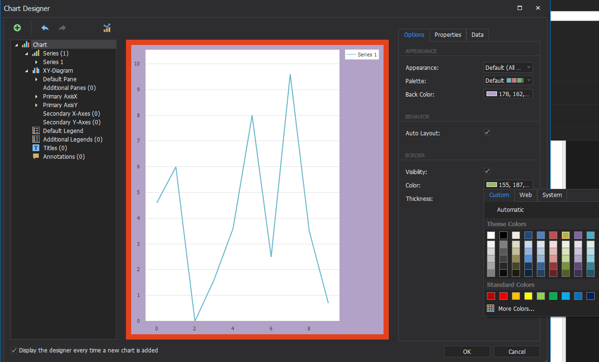Open the Palette dropdown
Screen dimensions: 599x362
pos(508,81)
